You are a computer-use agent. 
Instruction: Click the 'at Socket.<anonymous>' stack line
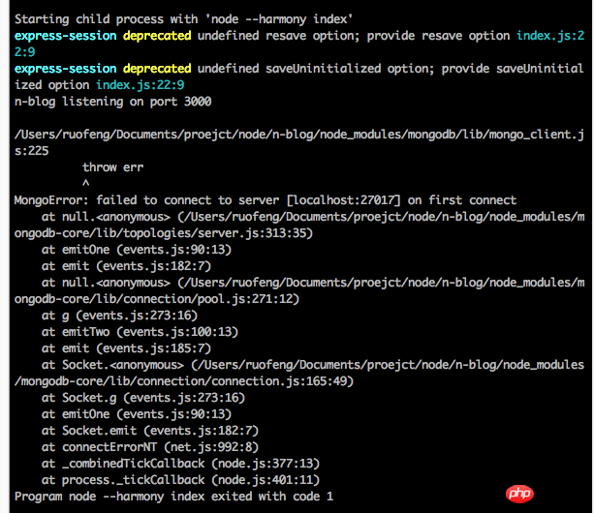[313, 365]
